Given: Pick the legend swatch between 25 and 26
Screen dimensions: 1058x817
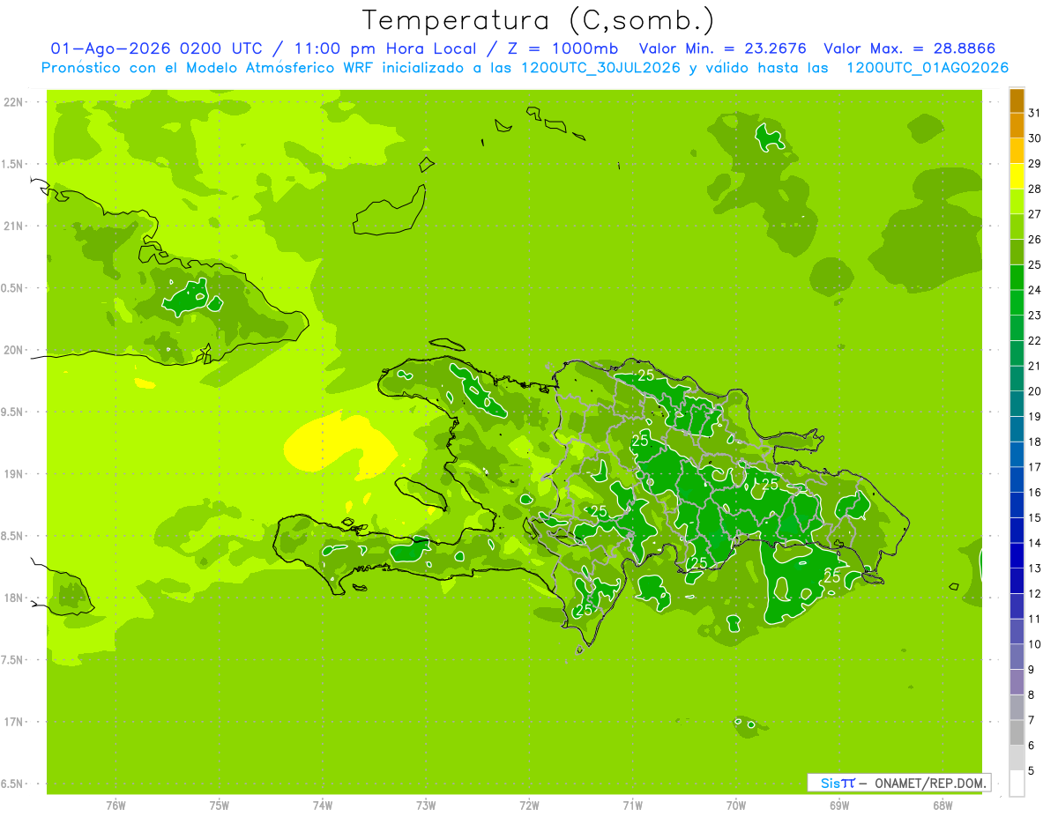Looking at the screenshot, I should click(x=1017, y=252).
